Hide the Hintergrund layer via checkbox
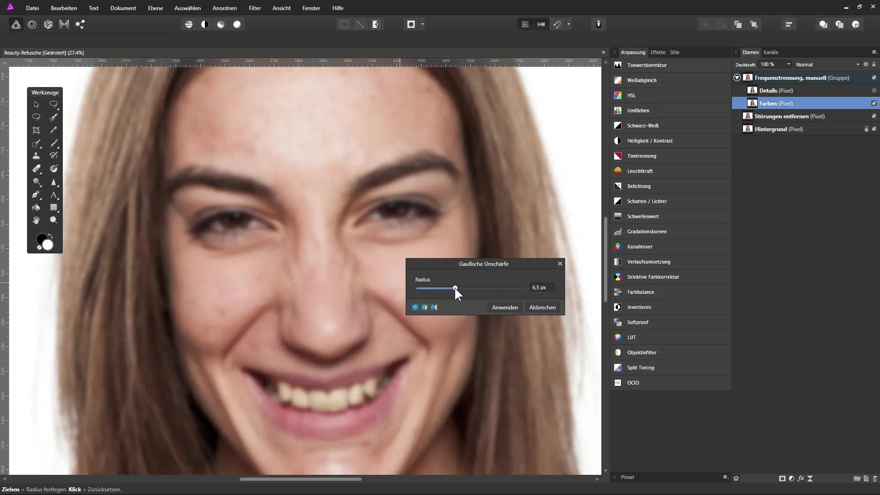Screen dimensions: 880x495 click(x=874, y=129)
